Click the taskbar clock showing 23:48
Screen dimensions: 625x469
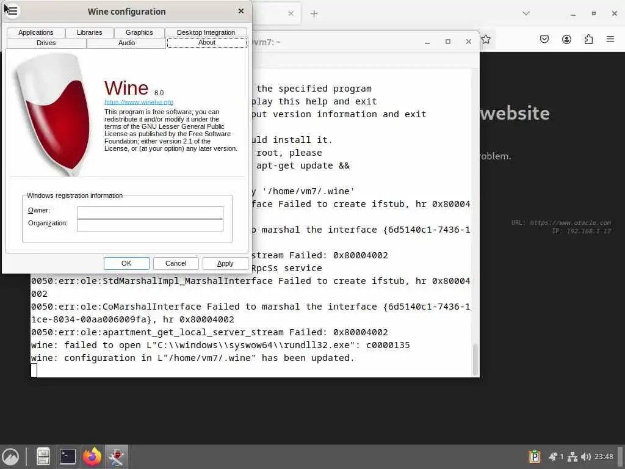(x=604, y=457)
